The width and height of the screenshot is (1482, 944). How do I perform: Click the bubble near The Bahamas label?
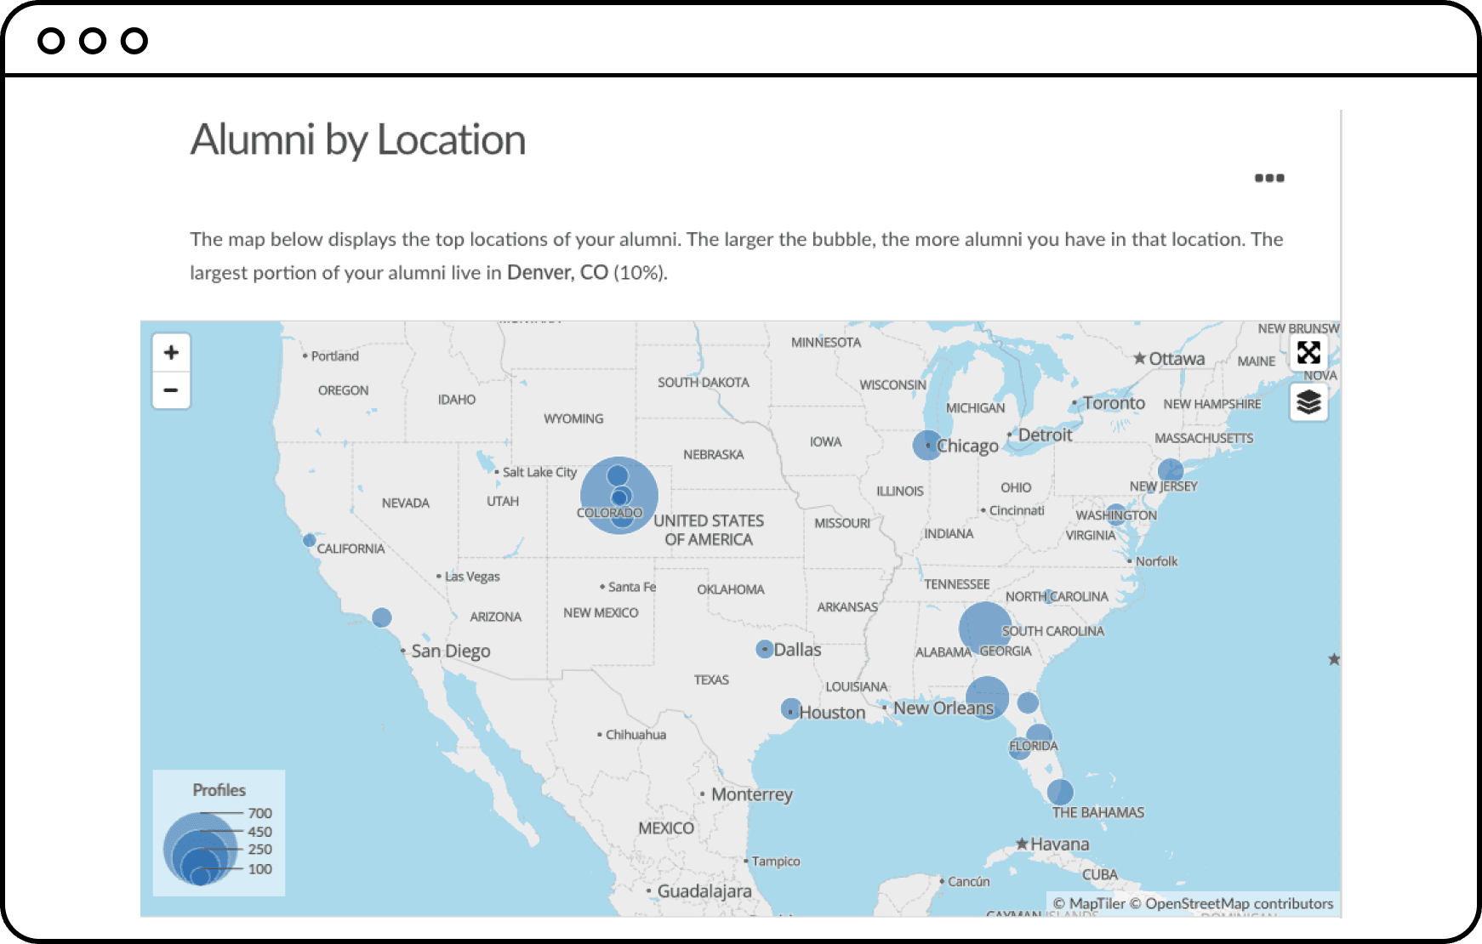click(x=1060, y=792)
